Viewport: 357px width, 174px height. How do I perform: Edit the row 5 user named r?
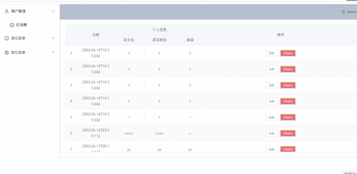(272, 117)
